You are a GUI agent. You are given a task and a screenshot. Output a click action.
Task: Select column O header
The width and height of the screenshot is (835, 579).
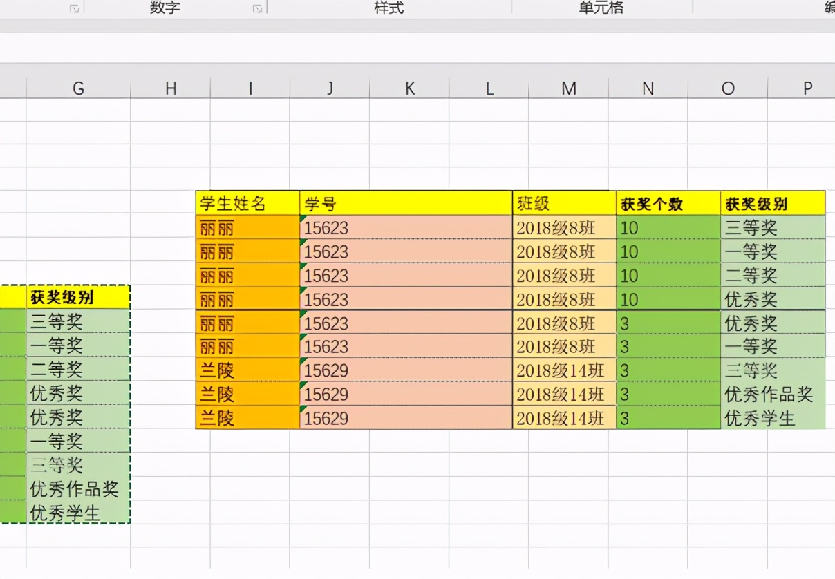point(727,88)
